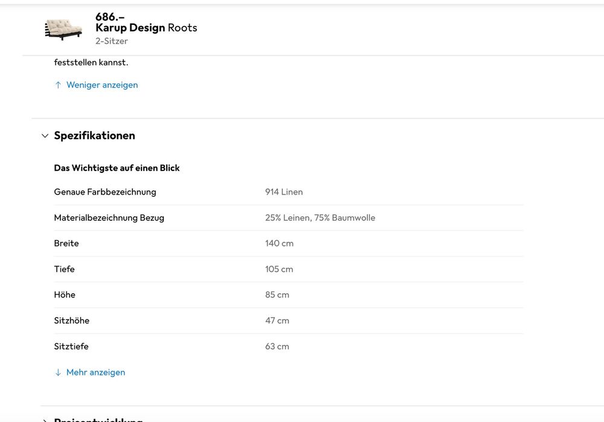Select the 'Höhe' label
The height and width of the screenshot is (422, 604).
[x=65, y=294]
